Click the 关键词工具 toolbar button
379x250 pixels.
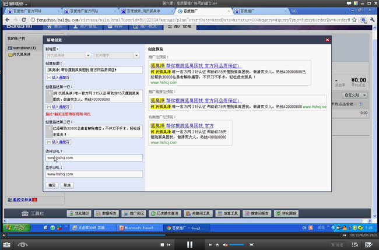(x=198, y=213)
